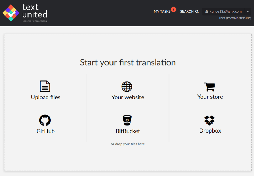Select the GitHub label
Image resolution: width=254 pixels, height=176 pixels.
46,131
